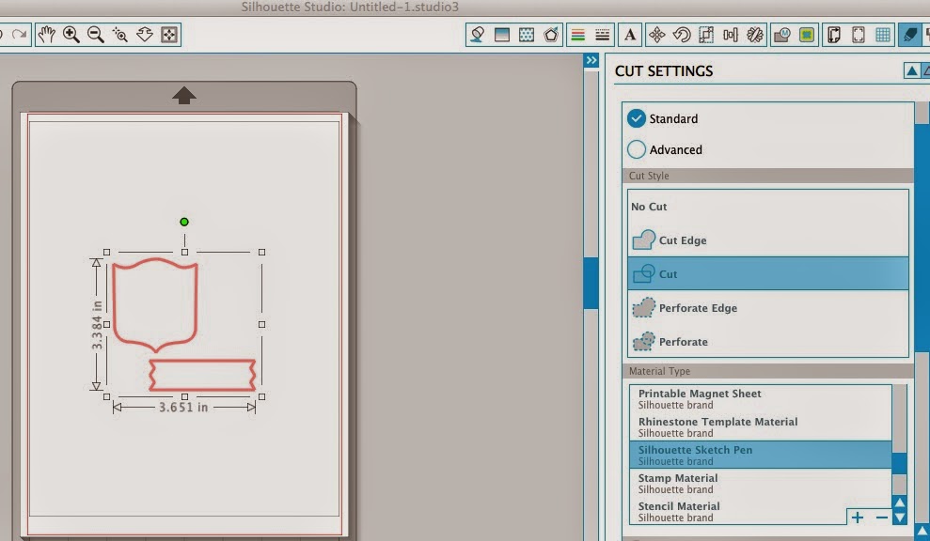The width and height of the screenshot is (930, 541).
Task: Click bottom-left selection resize handle
Action: click(x=107, y=396)
